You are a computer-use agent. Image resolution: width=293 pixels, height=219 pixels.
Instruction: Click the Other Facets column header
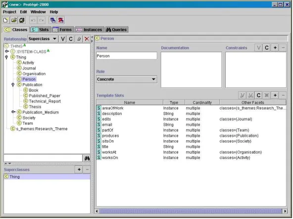(x=253, y=103)
